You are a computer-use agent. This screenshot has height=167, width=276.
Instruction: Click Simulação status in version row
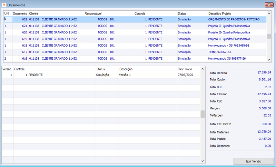pos(102,75)
